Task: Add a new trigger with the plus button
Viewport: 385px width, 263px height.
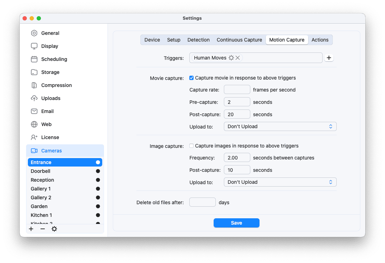Action: coord(329,57)
